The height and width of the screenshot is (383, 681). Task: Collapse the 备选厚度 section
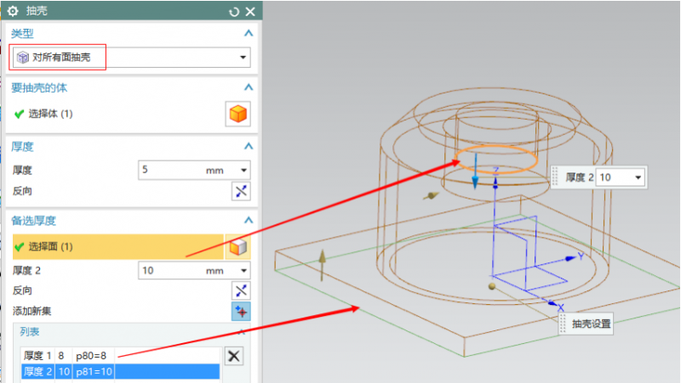pos(249,221)
